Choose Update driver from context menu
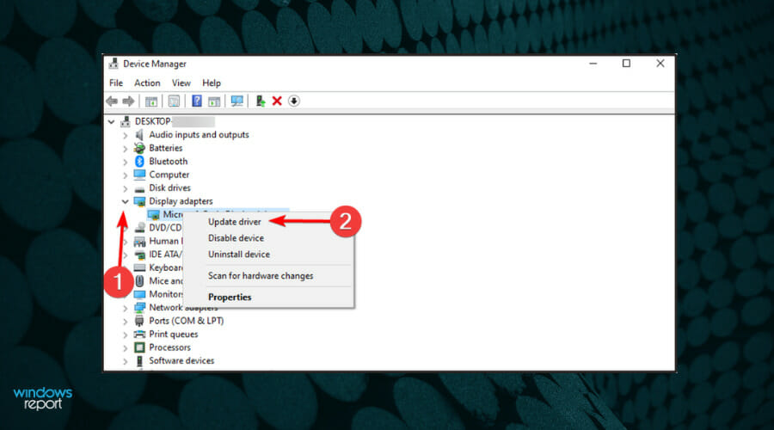 [235, 222]
